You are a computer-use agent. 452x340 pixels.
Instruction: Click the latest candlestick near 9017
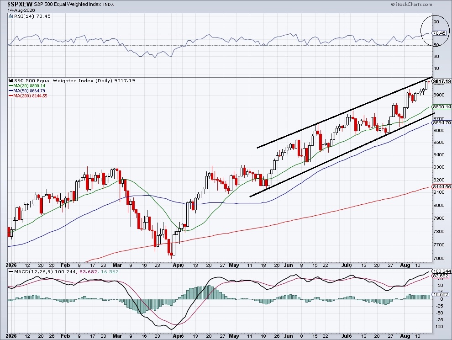429,82
